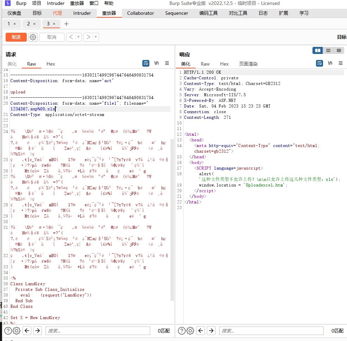Open the 窗口 window menu
347x341 pixels.
pos(94,3)
